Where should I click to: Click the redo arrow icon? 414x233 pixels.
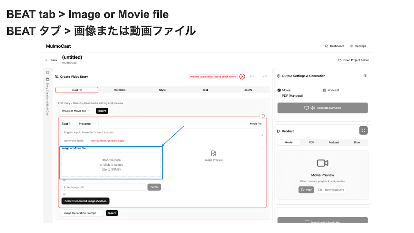pyautogui.click(x=264, y=76)
